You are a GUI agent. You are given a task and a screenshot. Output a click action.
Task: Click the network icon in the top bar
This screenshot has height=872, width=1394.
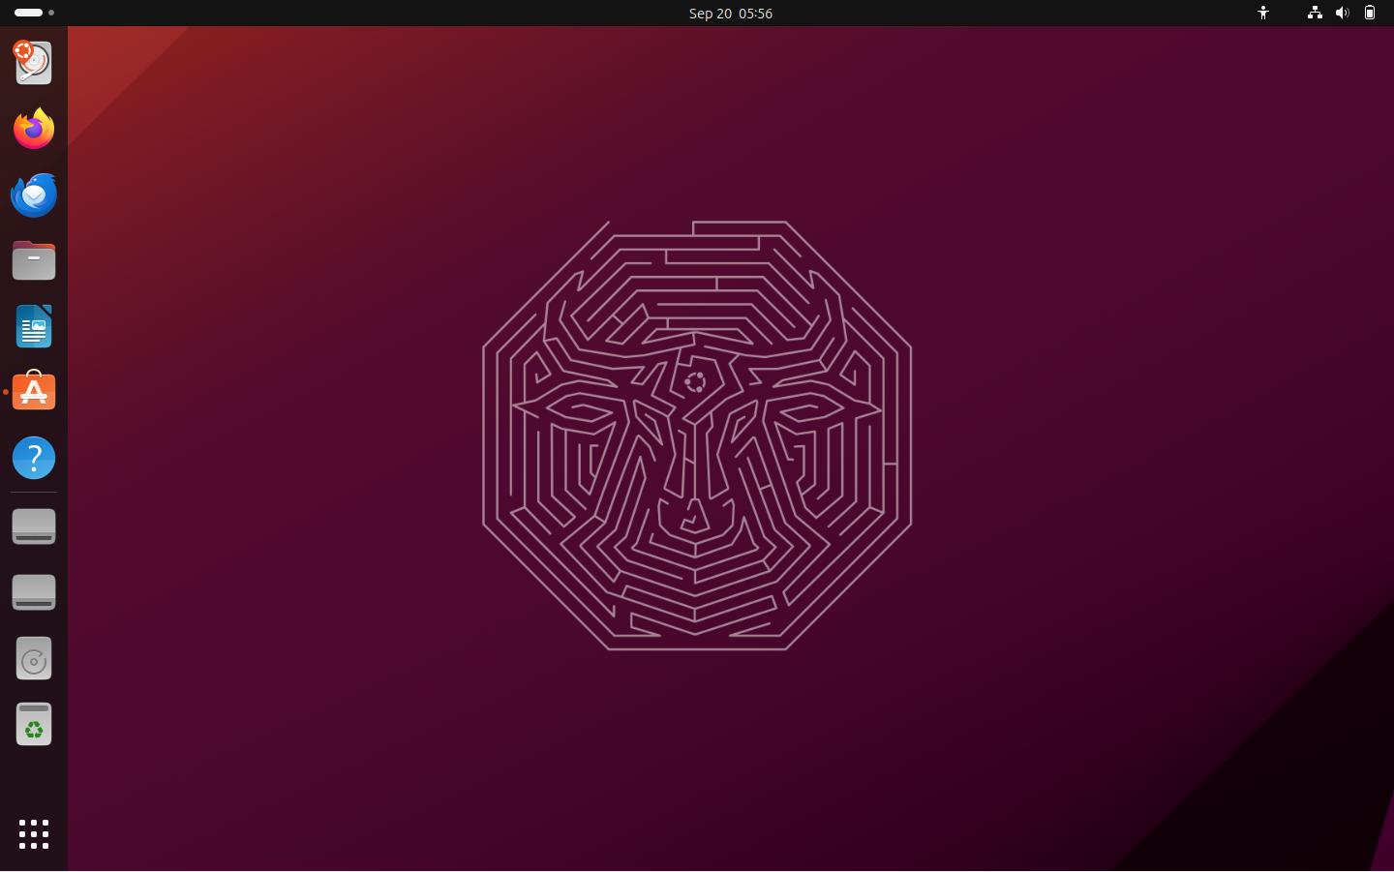1315,13
